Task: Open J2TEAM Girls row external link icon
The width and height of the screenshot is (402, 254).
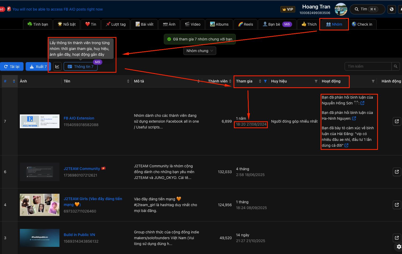Action: coord(397,205)
